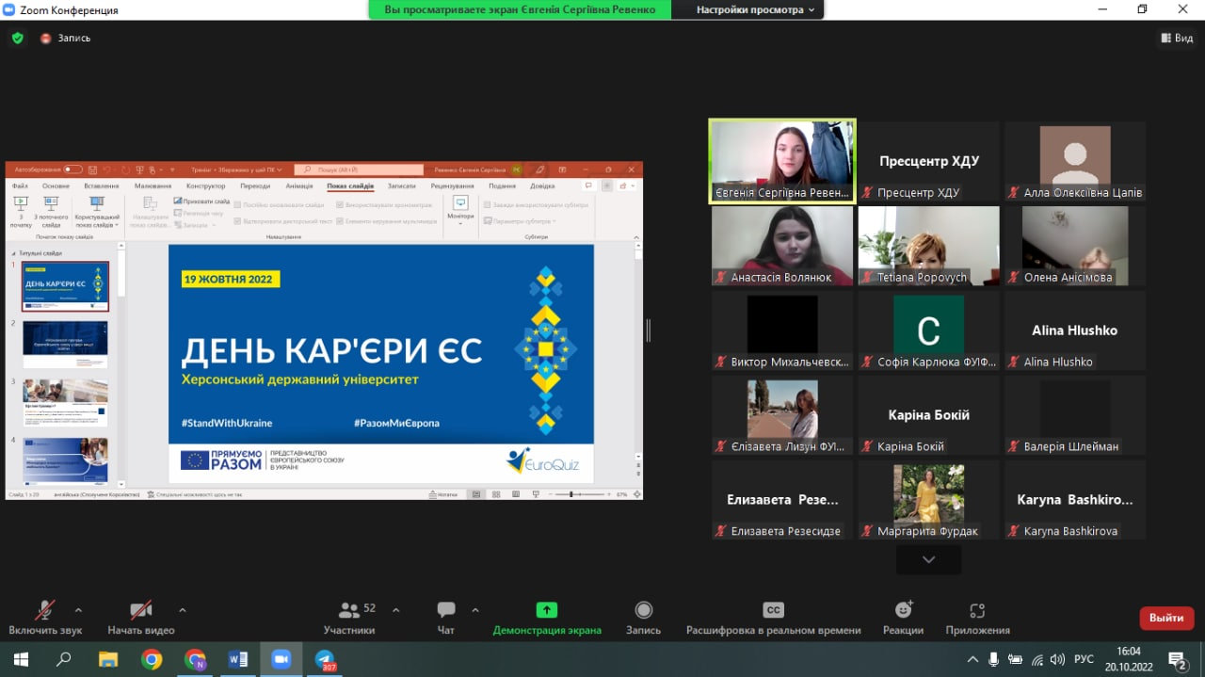Open Word from the taskbar

click(238, 659)
